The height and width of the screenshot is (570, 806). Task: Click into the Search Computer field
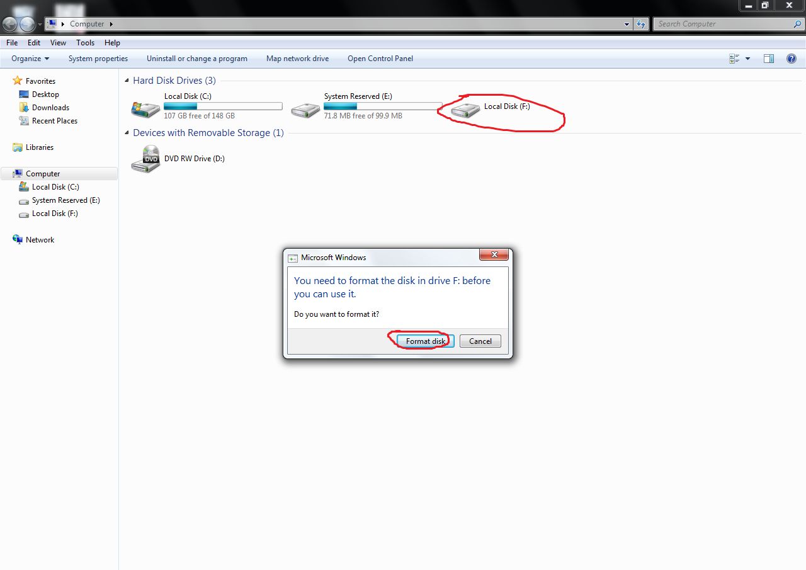coord(724,24)
